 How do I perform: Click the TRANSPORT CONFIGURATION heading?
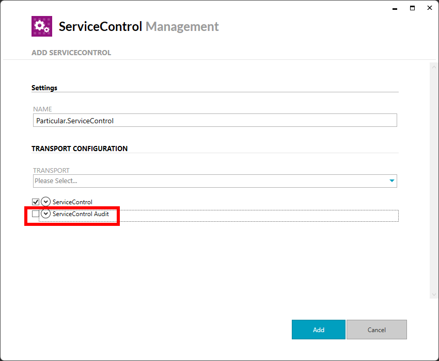coord(80,149)
